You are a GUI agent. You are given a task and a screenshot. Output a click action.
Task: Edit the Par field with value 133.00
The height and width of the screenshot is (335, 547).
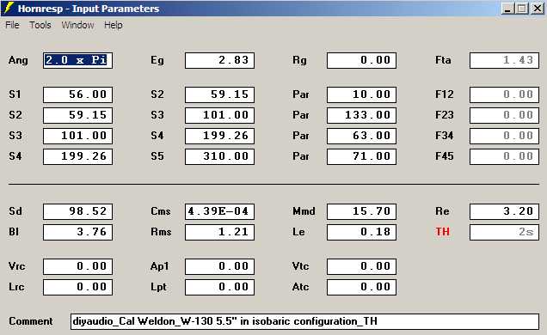coord(362,115)
